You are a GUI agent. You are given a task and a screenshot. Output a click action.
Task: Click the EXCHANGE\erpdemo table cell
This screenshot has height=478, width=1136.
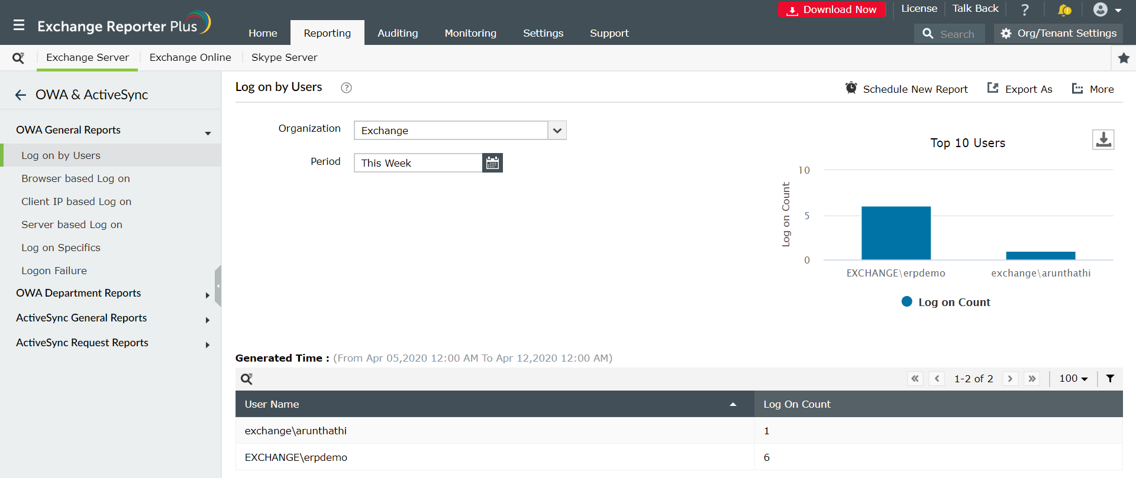pyautogui.click(x=495, y=457)
